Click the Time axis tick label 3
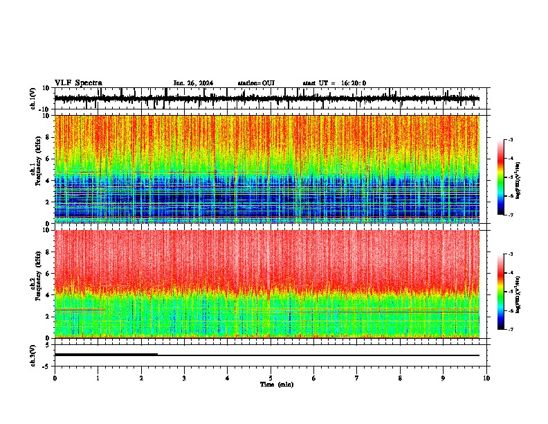548x424 pixels. pos(184,378)
